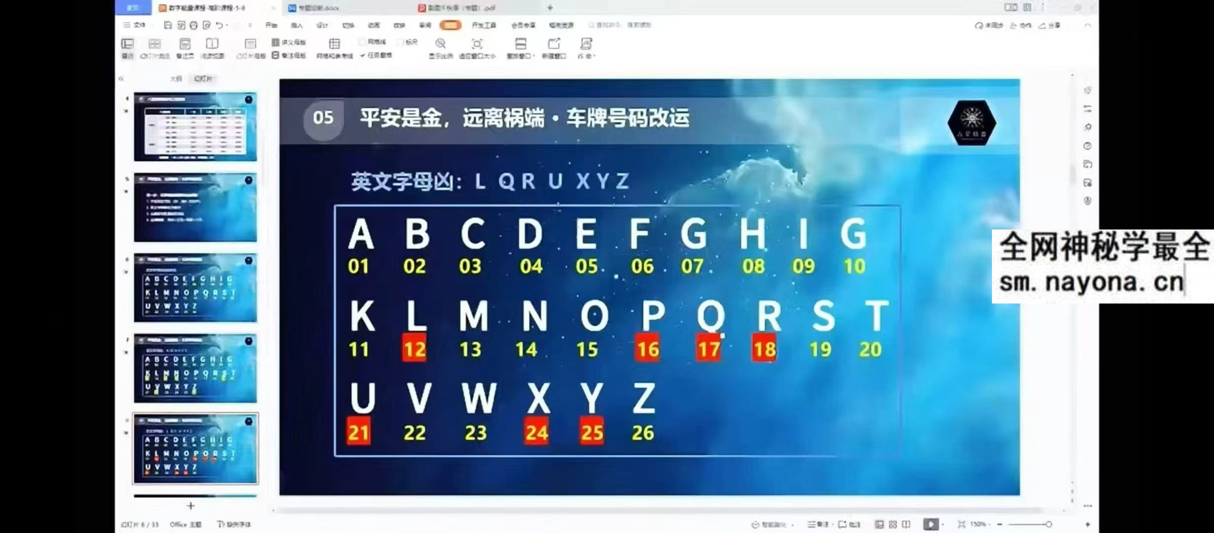Click Fit slide to window icon near 150%
1214x533 pixels.
pyautogui.click(x=961, y=524)
